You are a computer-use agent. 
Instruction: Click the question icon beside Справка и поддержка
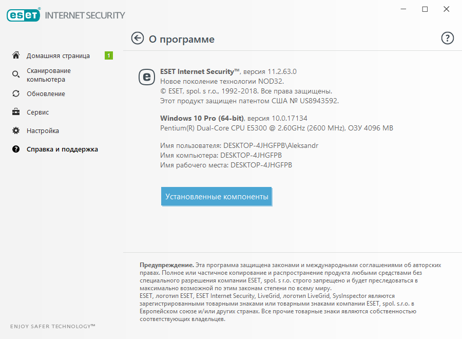click(x=16, y=149)
